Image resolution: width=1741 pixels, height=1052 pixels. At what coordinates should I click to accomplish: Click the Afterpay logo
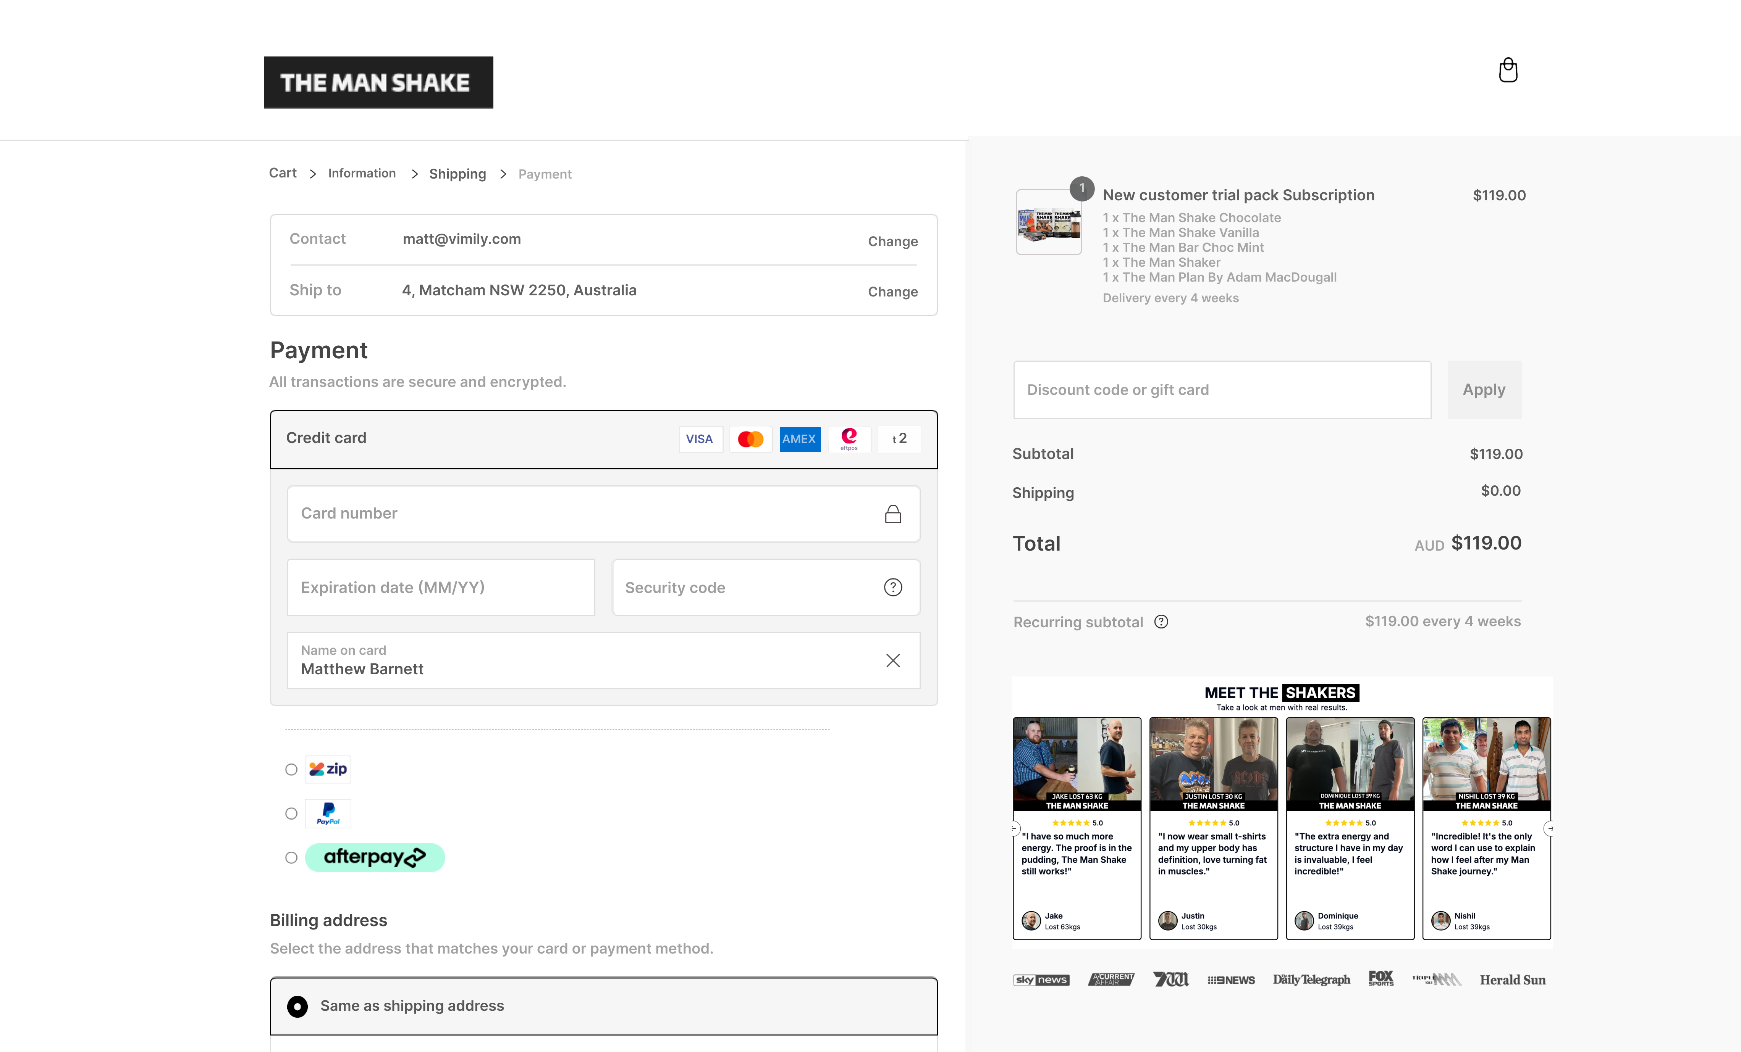pos(375,857)
